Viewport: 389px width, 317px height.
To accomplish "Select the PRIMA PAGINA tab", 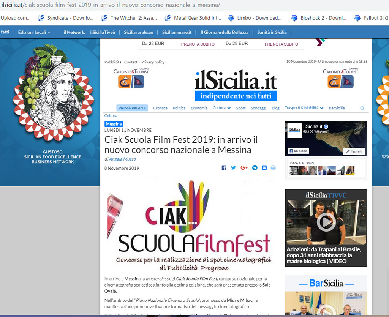I will 132,108.
